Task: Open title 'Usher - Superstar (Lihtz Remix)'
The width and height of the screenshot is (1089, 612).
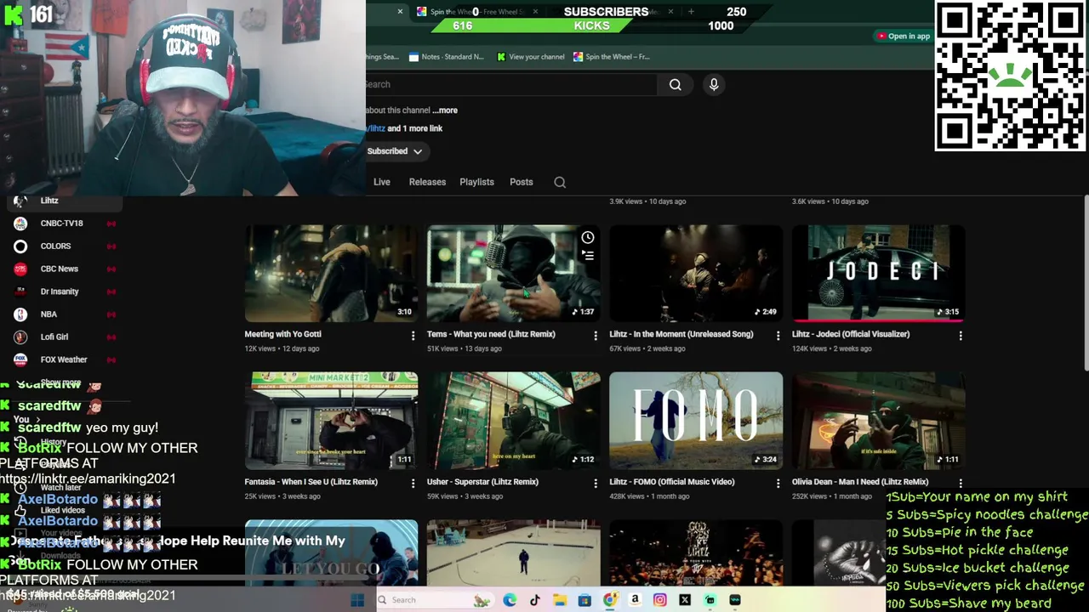Action: (482, 482)
